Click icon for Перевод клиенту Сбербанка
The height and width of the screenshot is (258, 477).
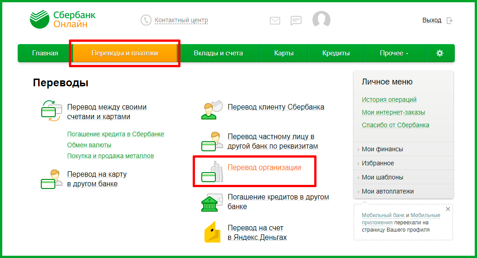(212, 109)
